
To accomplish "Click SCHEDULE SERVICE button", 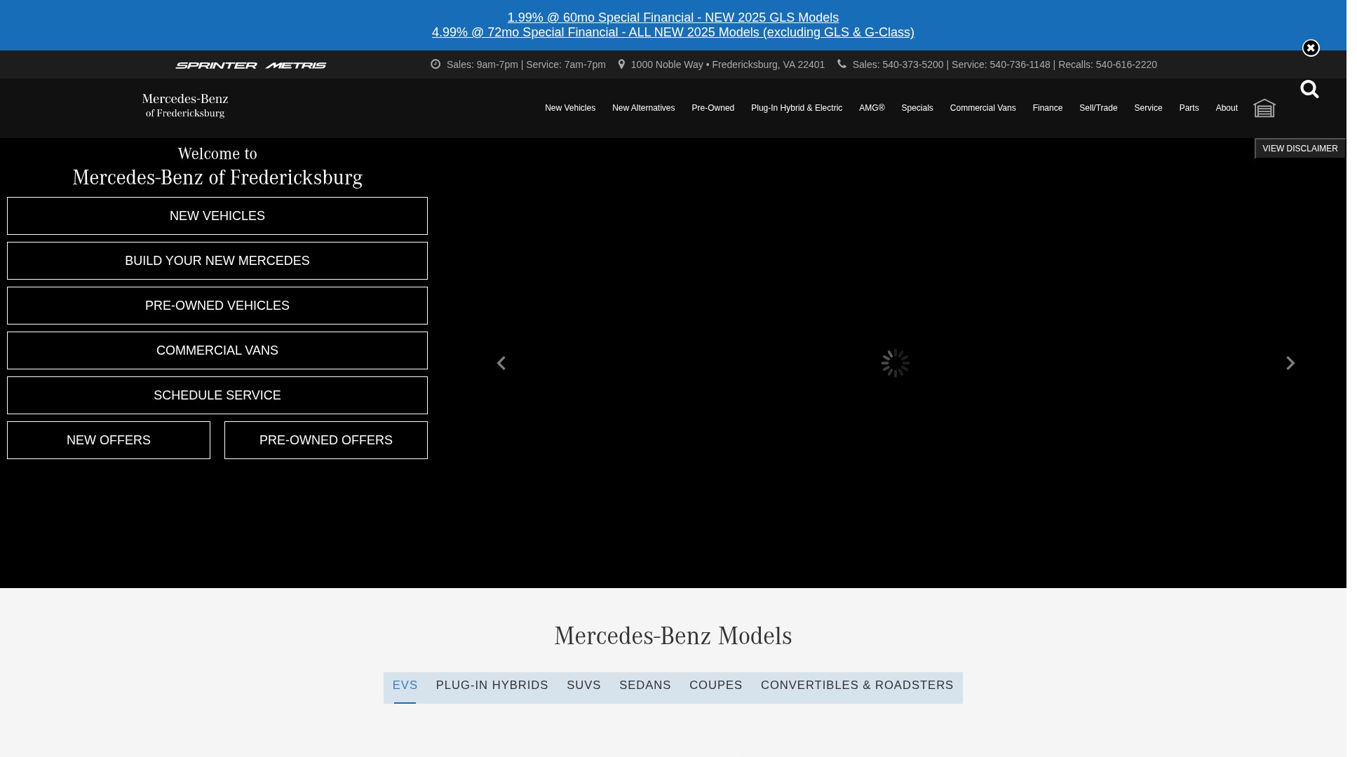I will (217, 395).
